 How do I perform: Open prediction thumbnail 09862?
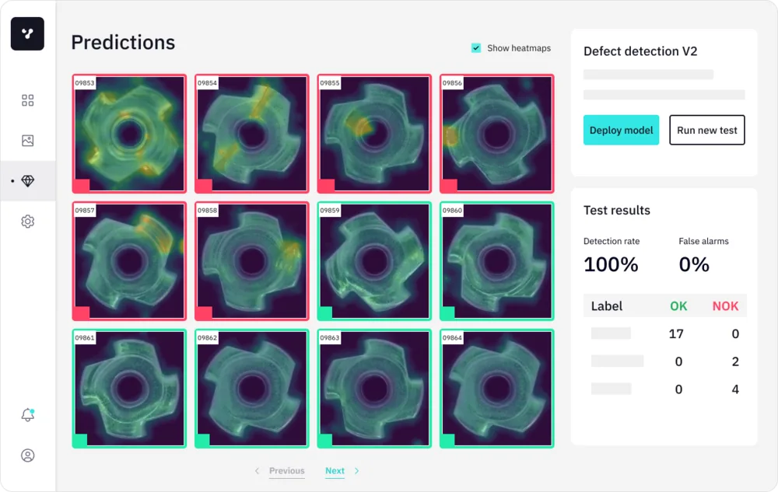pos(252,389)
